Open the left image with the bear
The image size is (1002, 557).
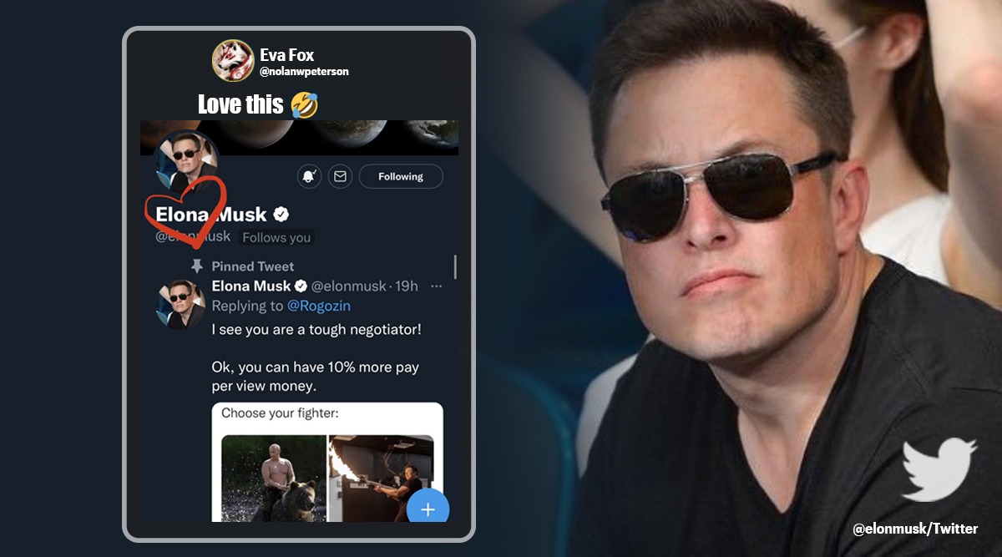[x=274, y=478]
